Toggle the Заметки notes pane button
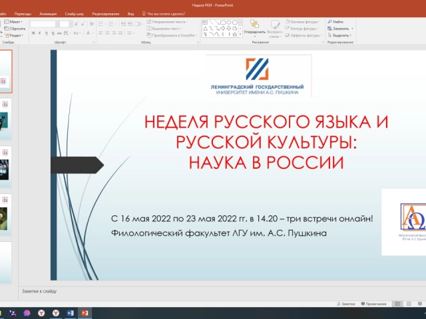 346,304
